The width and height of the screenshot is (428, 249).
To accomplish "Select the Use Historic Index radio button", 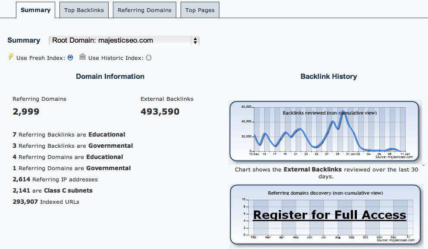I will click(149, 58).
